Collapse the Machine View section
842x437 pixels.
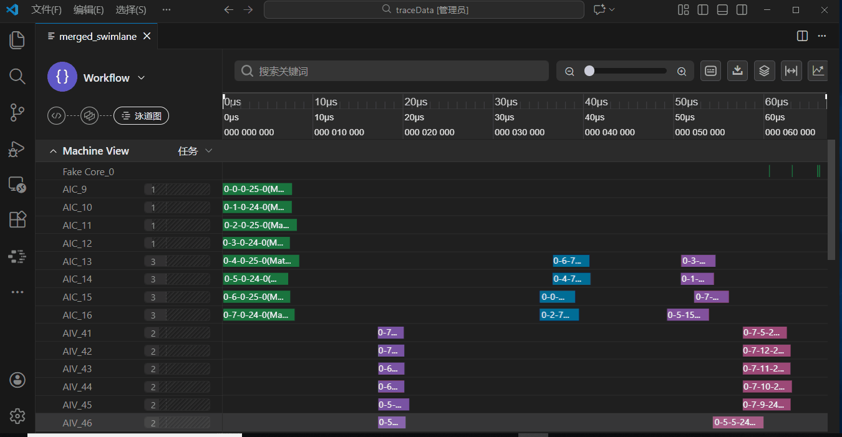53,151
